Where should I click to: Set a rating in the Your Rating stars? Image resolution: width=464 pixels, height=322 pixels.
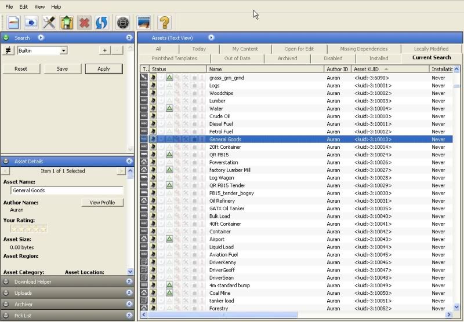tap(28, 229)
